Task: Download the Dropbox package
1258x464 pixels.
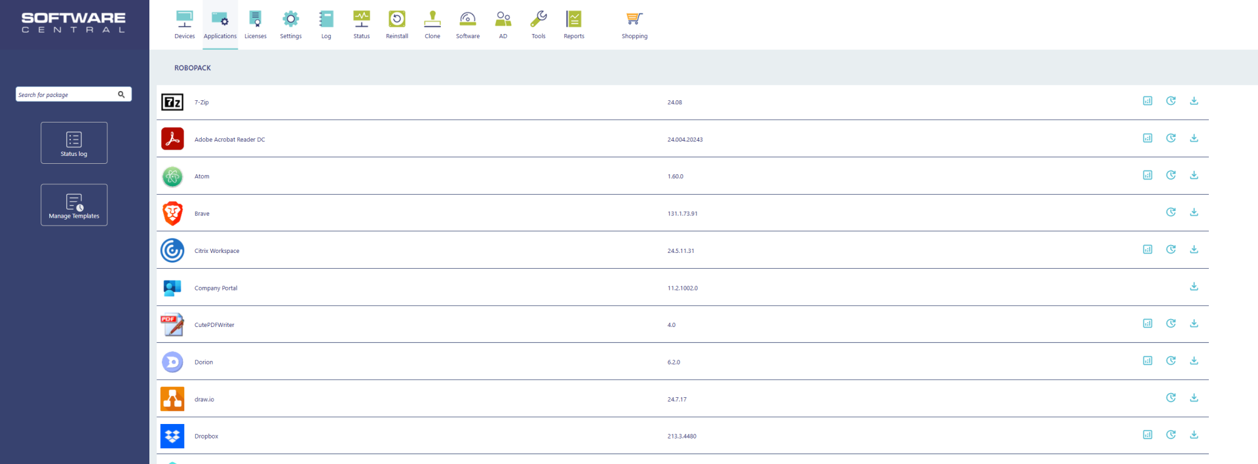Action: (x=1194, y=435)
